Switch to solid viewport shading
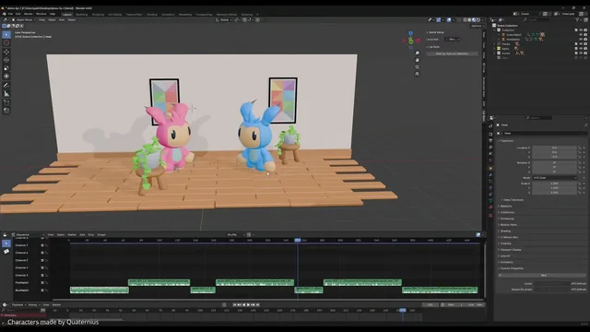The image size is (590, 332). 469,20
